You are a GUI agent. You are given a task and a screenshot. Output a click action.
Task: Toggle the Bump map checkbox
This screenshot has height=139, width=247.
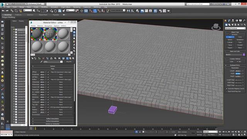point(48,107)
